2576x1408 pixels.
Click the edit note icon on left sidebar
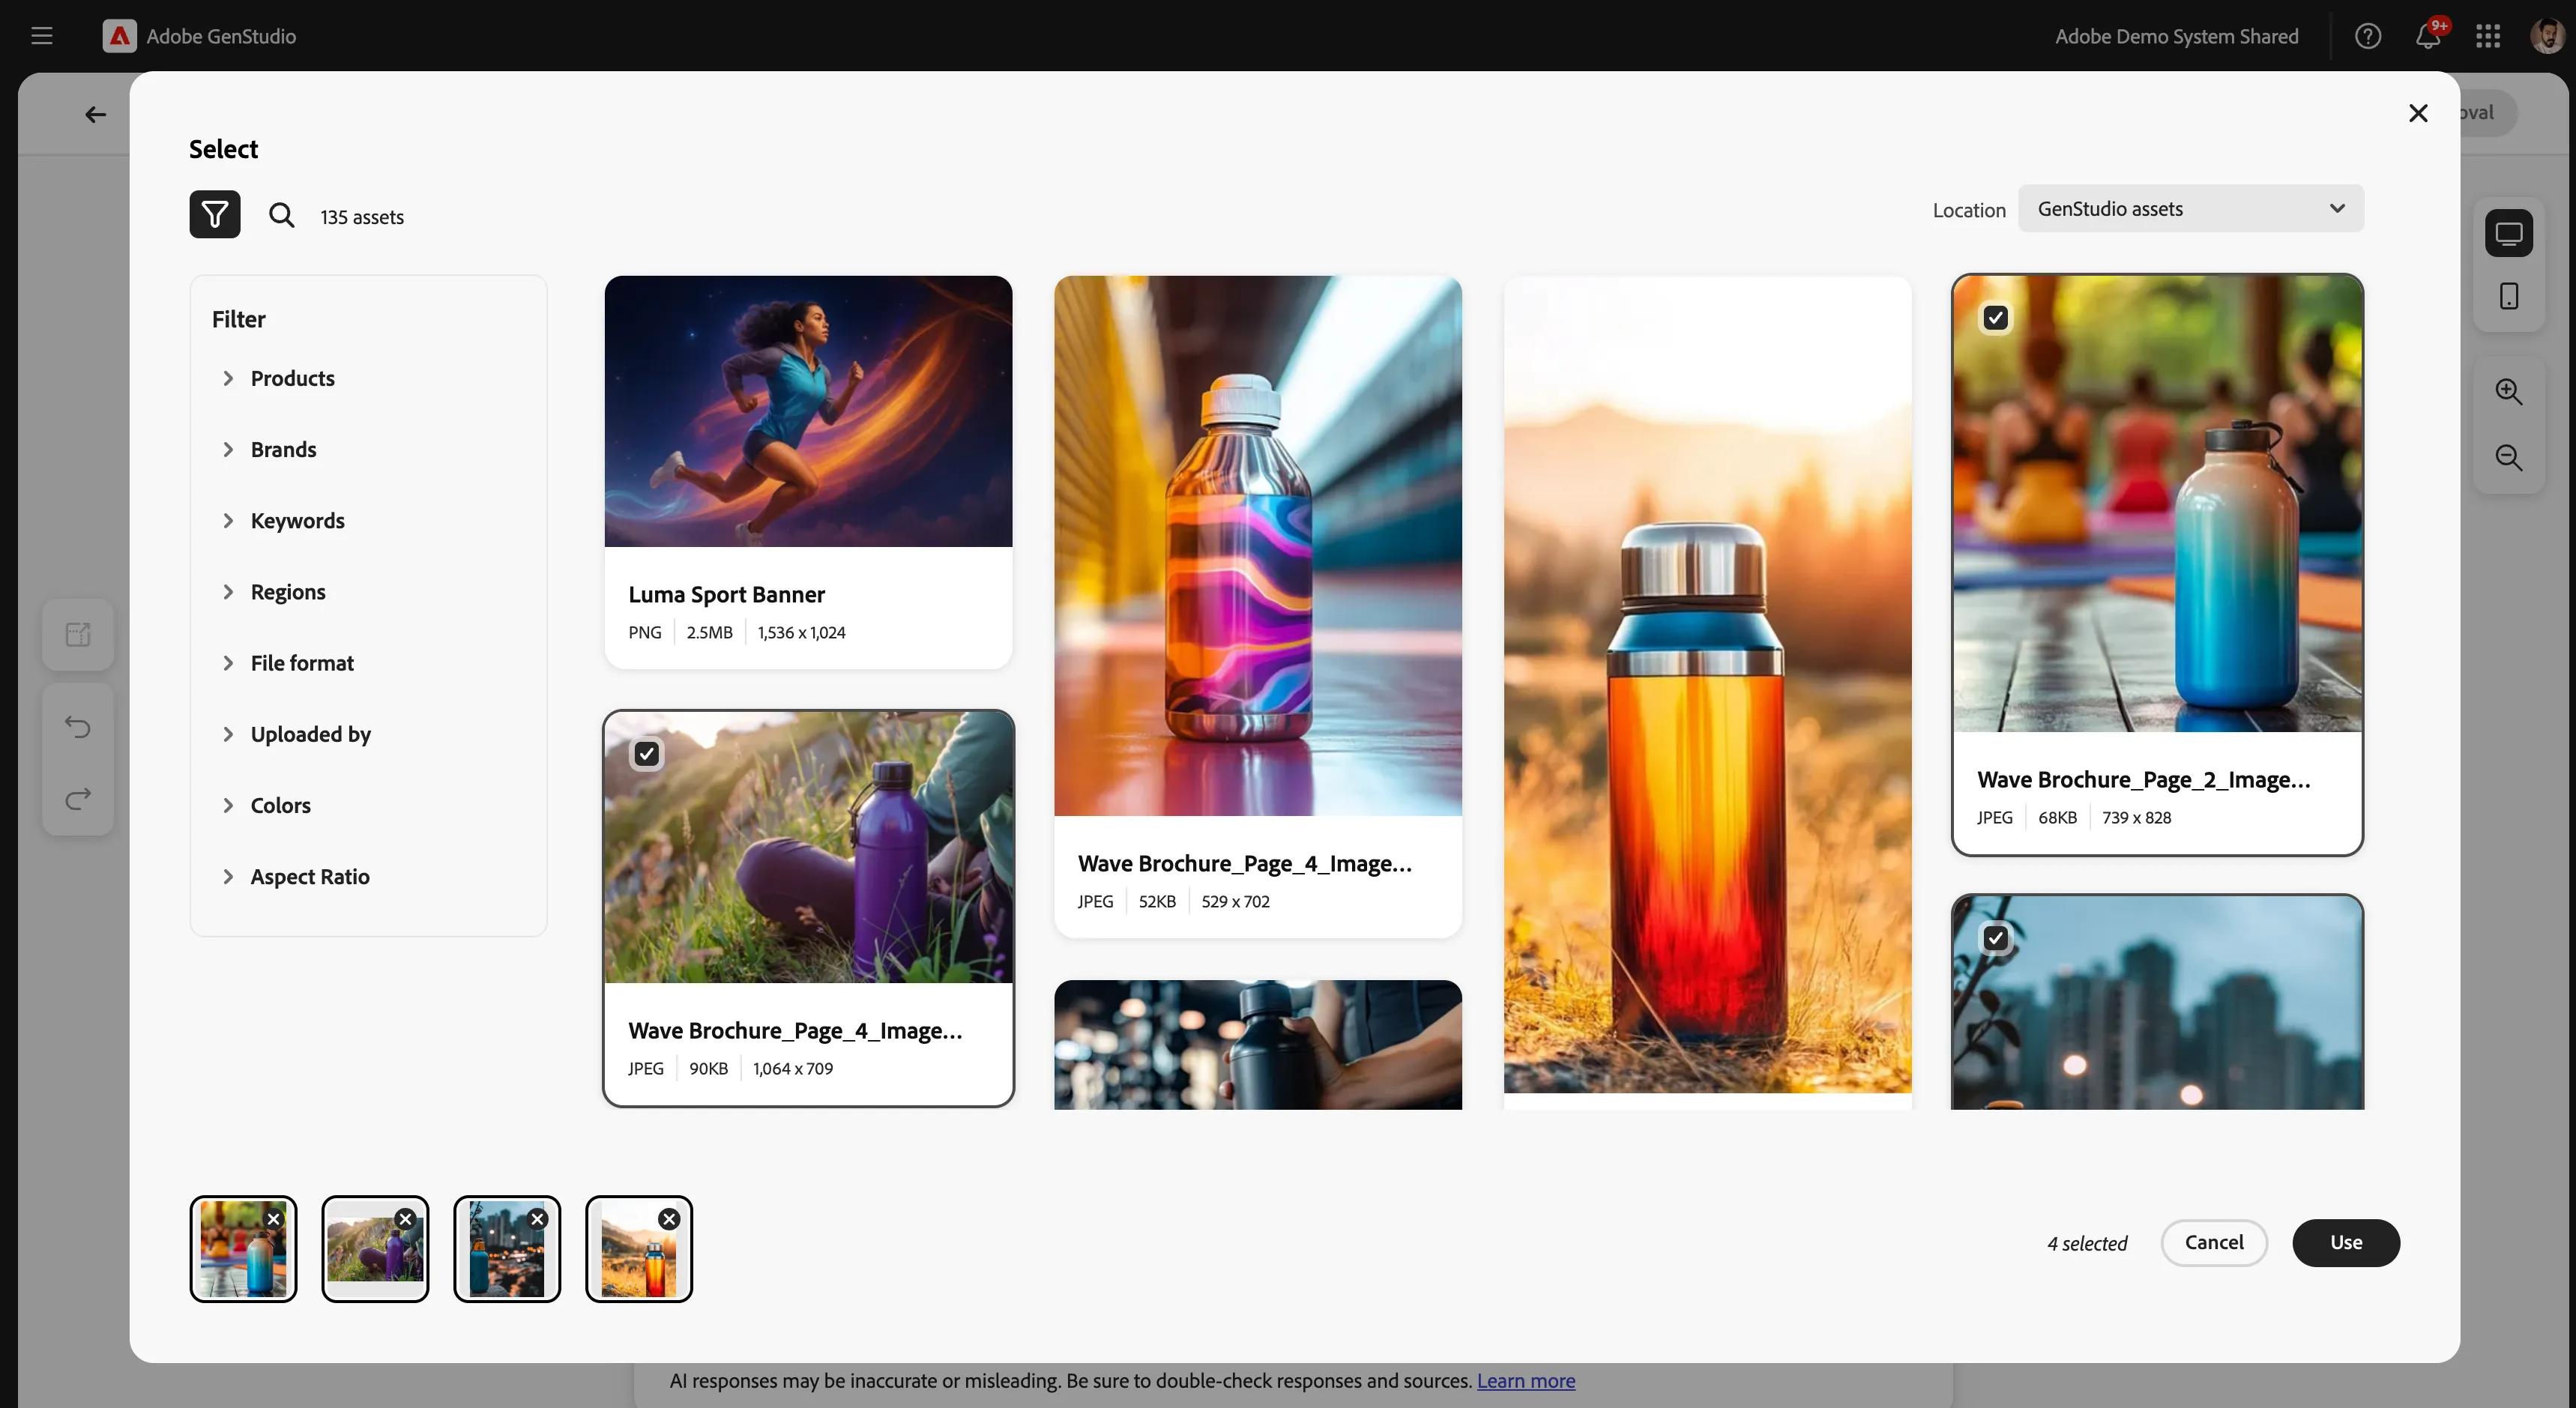pos(78,634)
